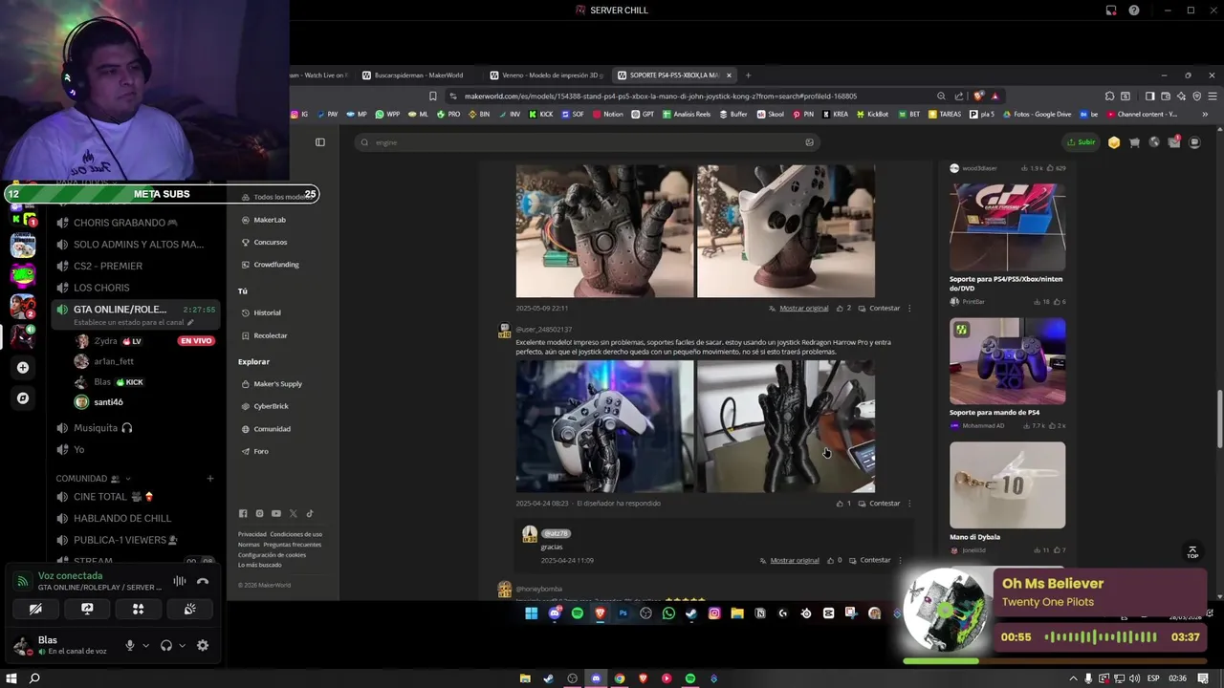Viewport: 1224px width, 688px height.
Task: Open MakerWorld Facebook footer icon
Action: point(243,513)
